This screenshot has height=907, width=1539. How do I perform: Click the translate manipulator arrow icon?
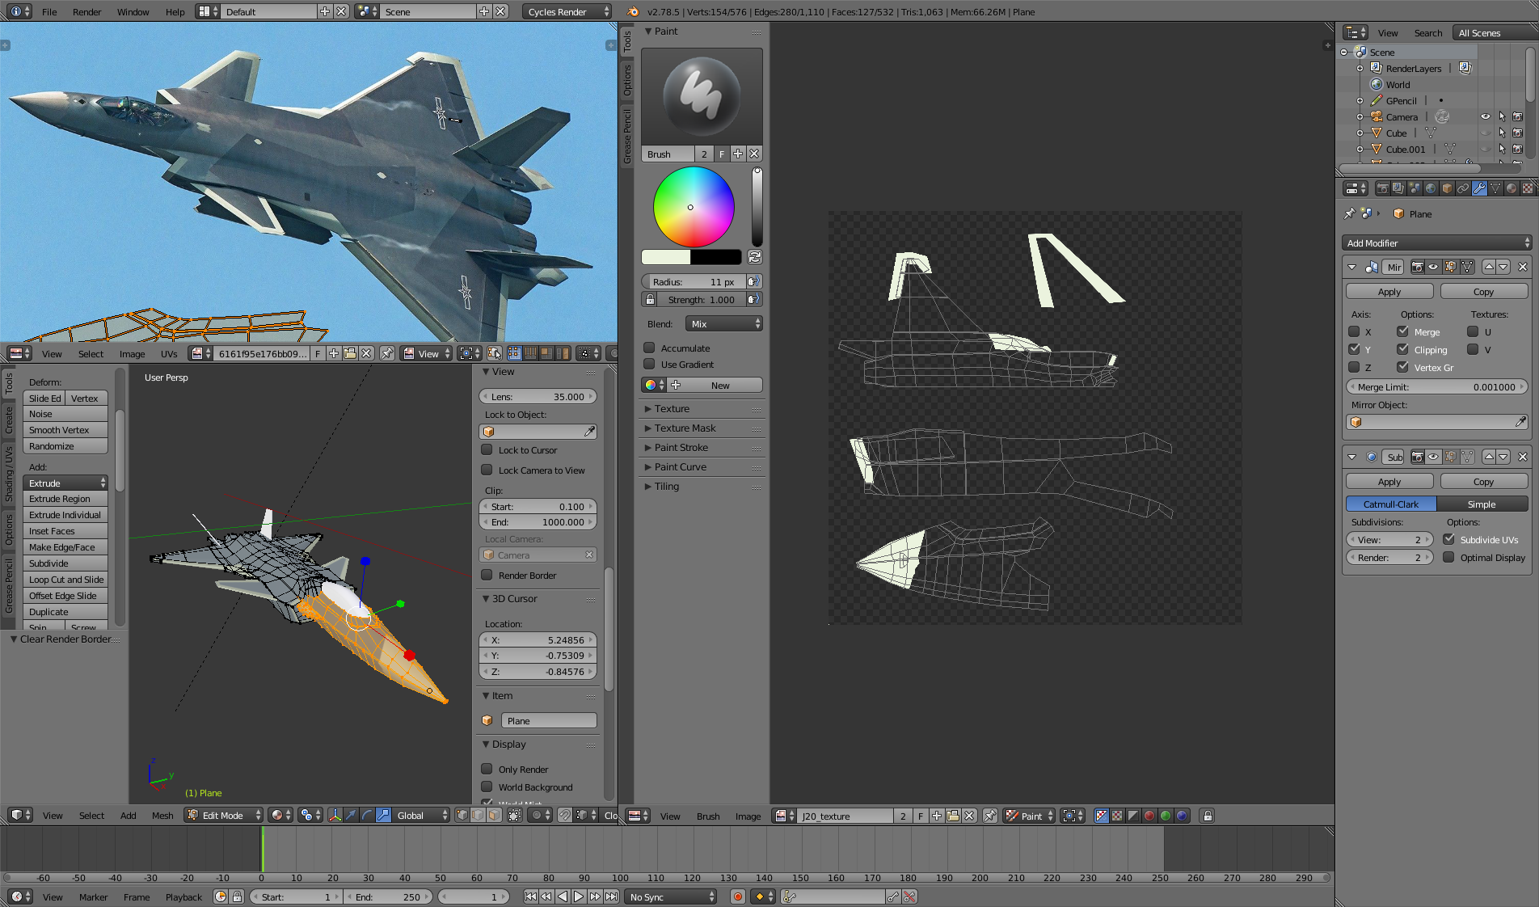(352, 815)
